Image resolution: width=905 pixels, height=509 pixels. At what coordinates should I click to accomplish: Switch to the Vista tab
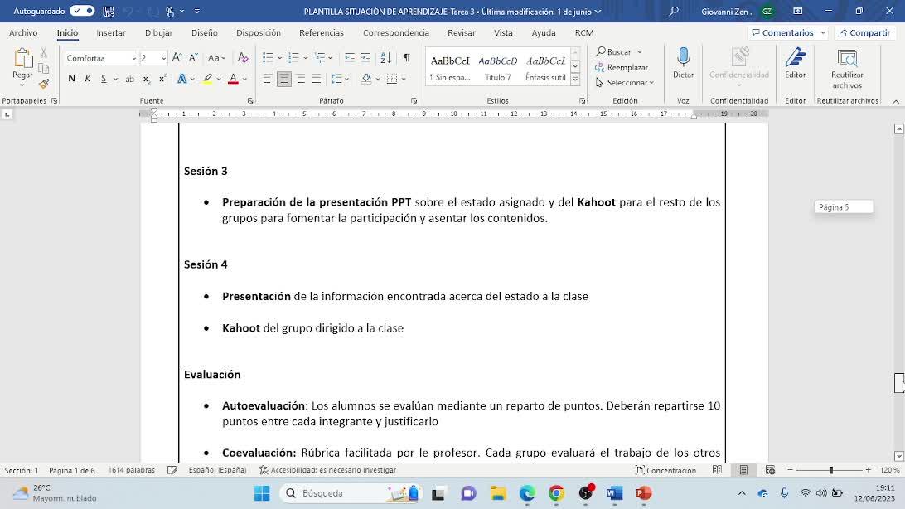click(503, 33)
